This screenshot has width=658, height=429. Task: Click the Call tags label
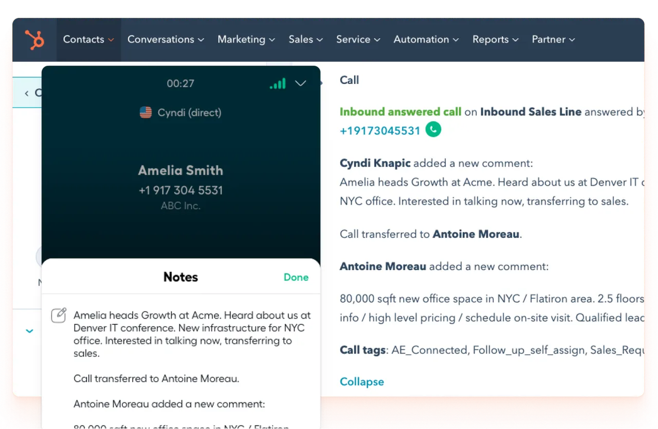pos(363,350)
